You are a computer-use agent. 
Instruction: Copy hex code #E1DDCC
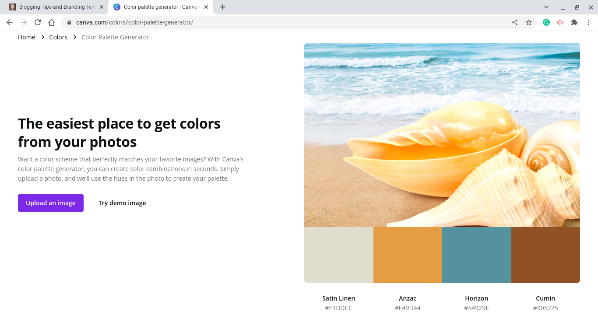[x=339, y=308]
